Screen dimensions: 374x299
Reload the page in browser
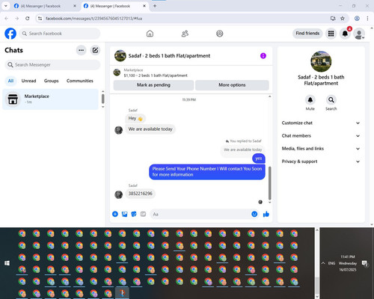(x=28, y=19)
